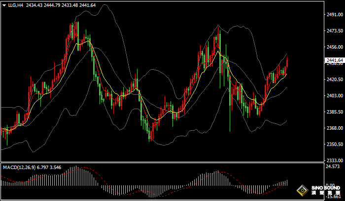Screen dimensions: 345x201
Task: Click the latest red candlestick on chart
Action: (x=287, y=62)
